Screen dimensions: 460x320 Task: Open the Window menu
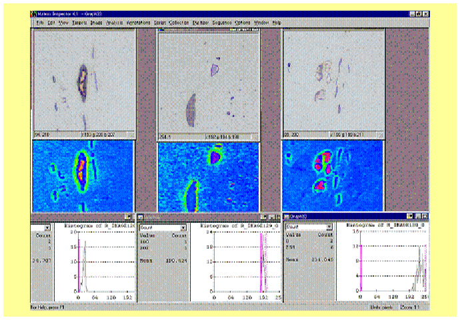pos(261,23)
